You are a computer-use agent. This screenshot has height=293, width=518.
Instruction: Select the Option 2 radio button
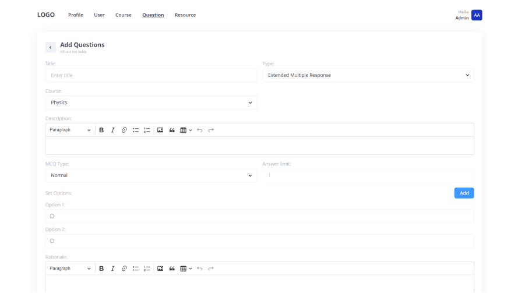(52, 241)
